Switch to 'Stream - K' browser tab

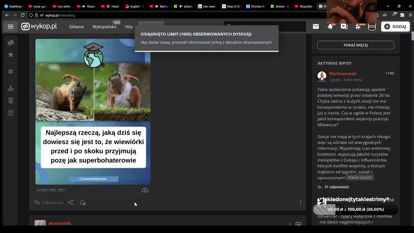(280, 6)
